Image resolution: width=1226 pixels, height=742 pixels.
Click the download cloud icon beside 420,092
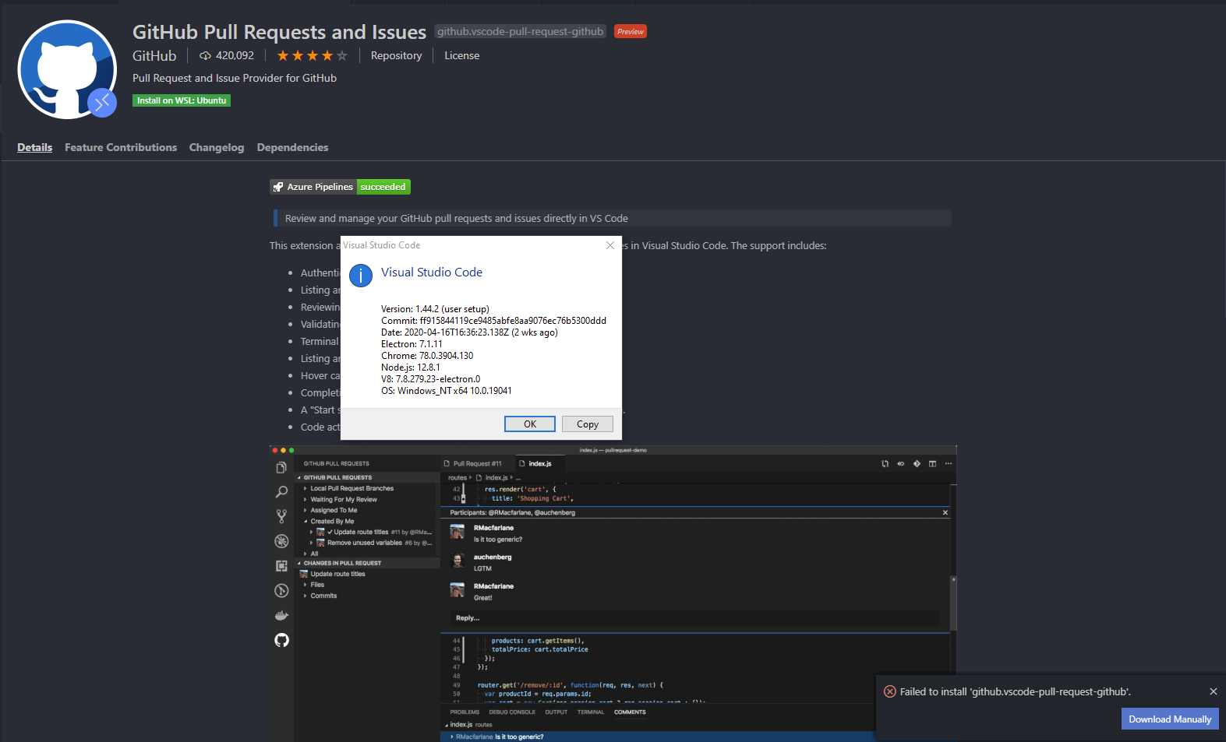(x=205, y=56)
